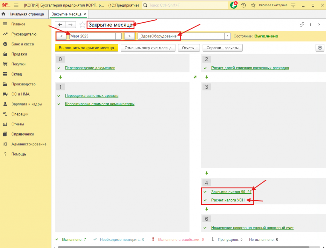326x248 pixels.
Task: Open Банк и касса section
Action: [x=23, y=44]
